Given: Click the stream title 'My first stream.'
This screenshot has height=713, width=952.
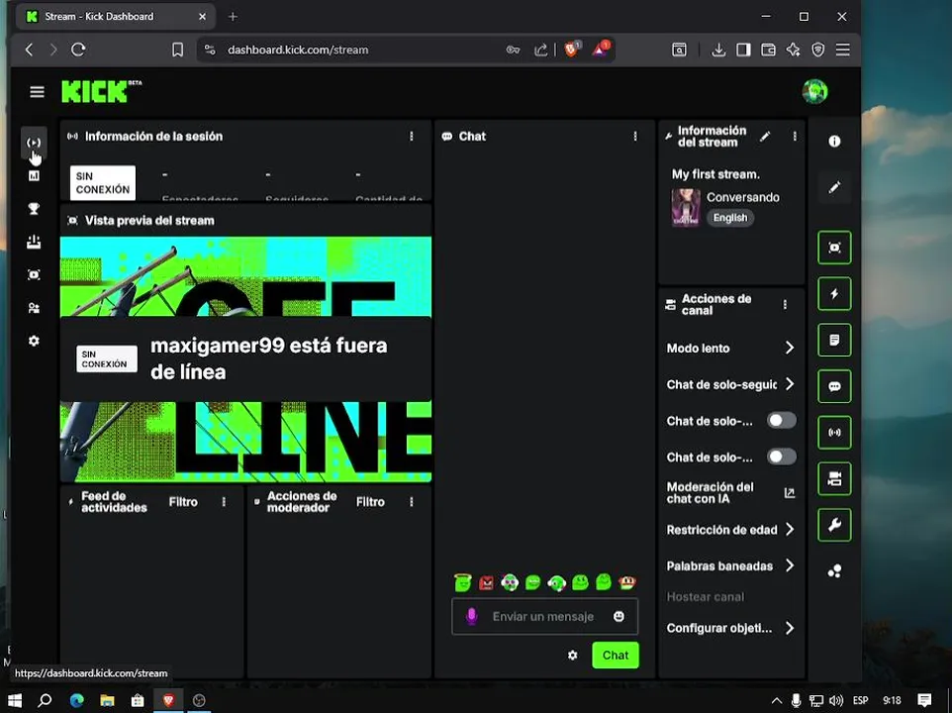Looking at the screenshot, I should pyautogui.click(x=715, y=174).
